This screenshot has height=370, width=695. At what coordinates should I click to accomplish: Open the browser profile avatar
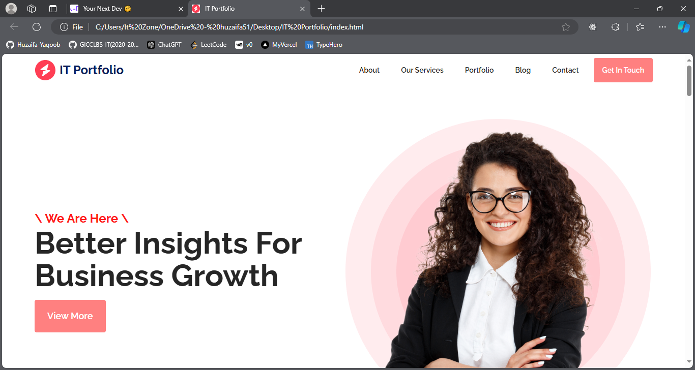[11, 9]
